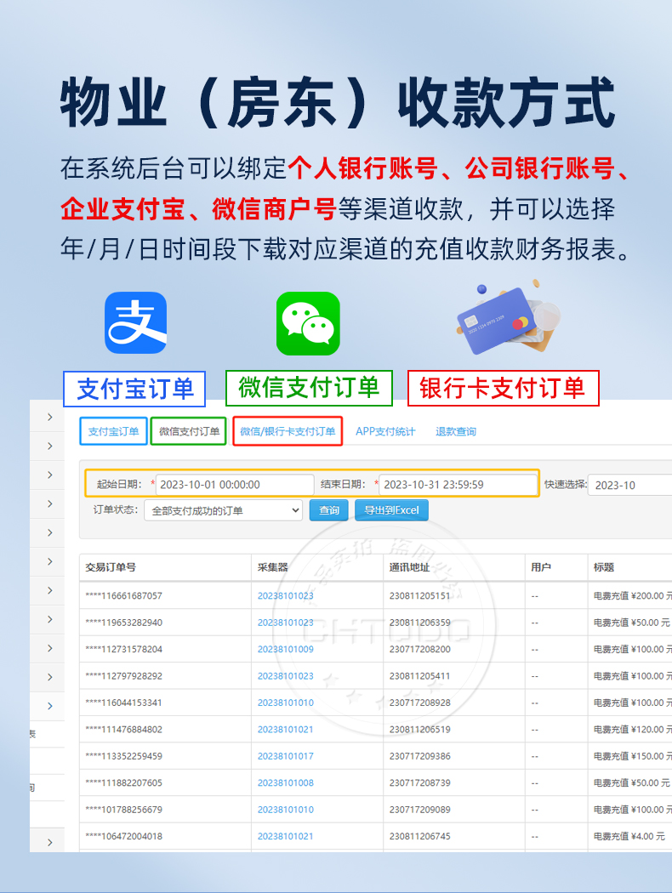Open collector link in order ****111476884802 row
672x893 pixels.
[x=285, y=730]
